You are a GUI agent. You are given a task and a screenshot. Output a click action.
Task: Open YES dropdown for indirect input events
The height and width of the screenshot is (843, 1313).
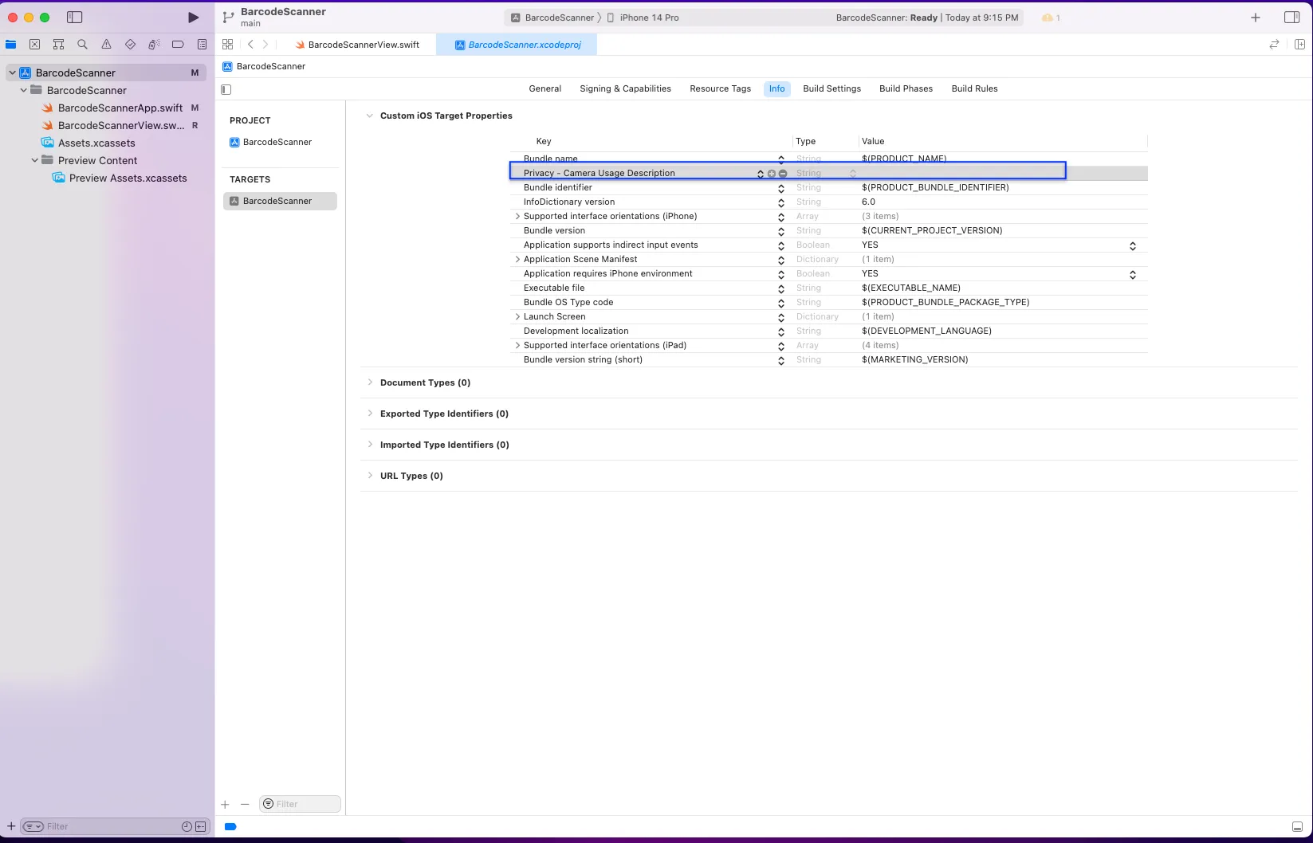point(1133,246)
